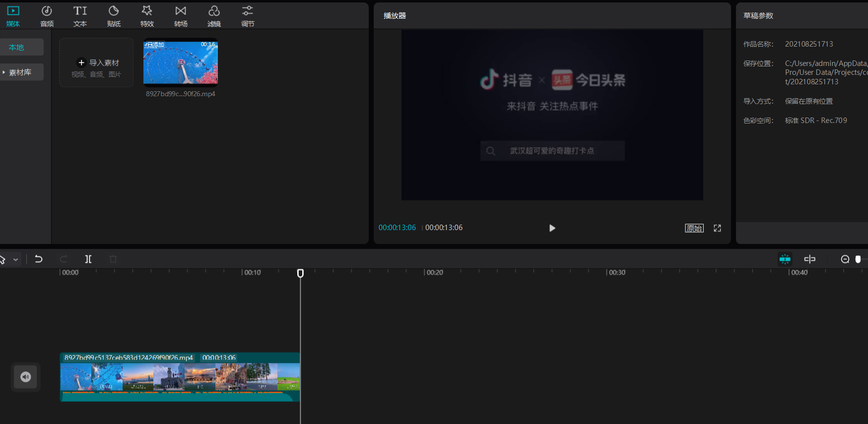The height and width of the screenshot is (424, 868).
Task: Click the current time 00:00:13:06 in cyan
Action: click(397, 228)
